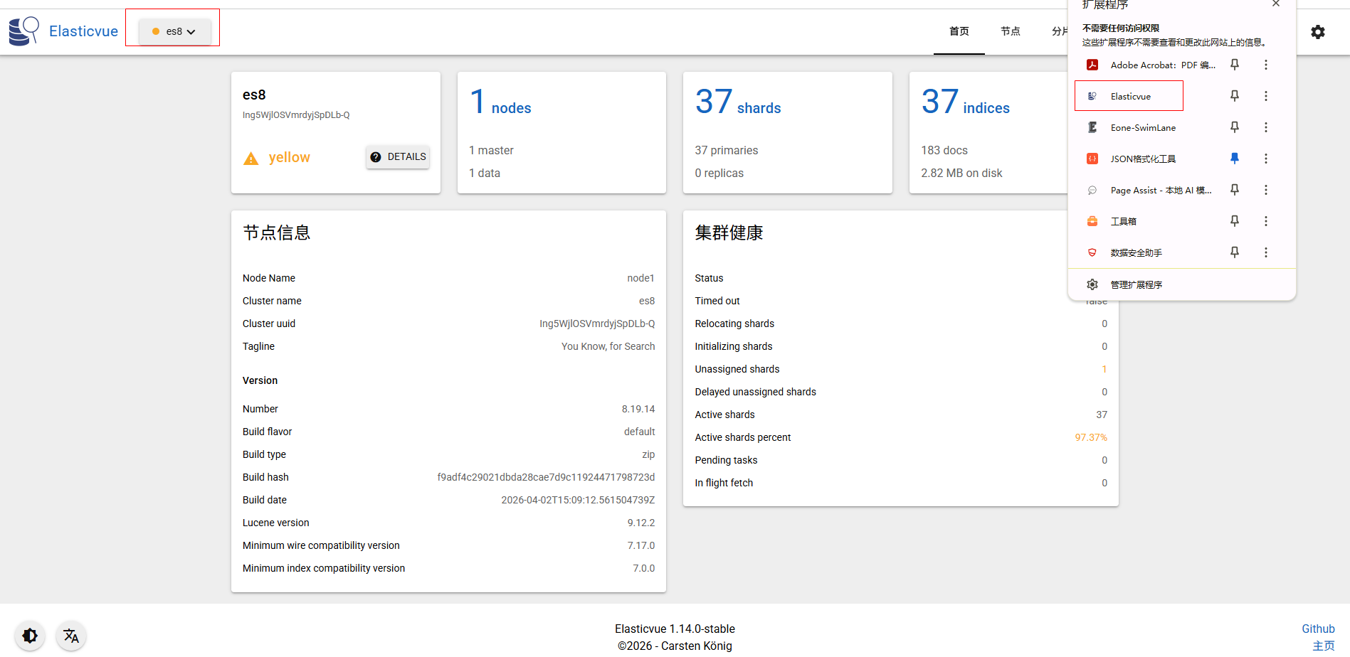1350x657 pixels.
Task: Open more options for Elasticvue extension
Action: (x=1266, y=96)
